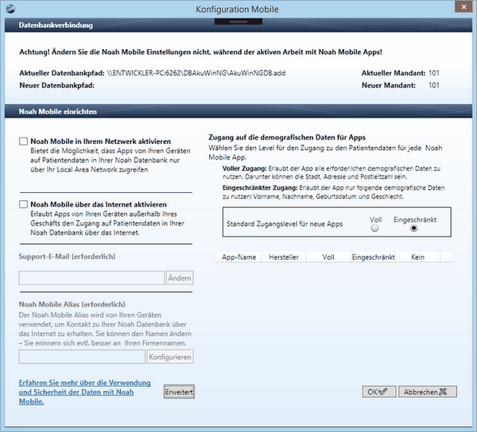Cancel using the Abbrechen button
This screenshot has width=477, height=432.
(x=429, y=391)
